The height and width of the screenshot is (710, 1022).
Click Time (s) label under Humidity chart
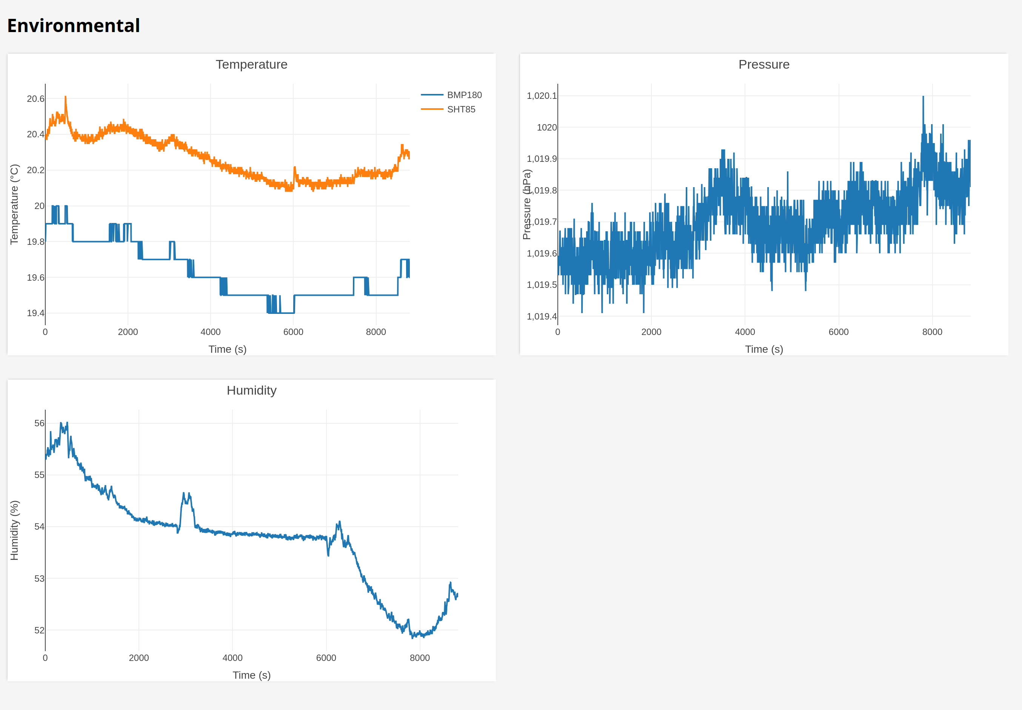pyautogui.click(x=251, y=675)
